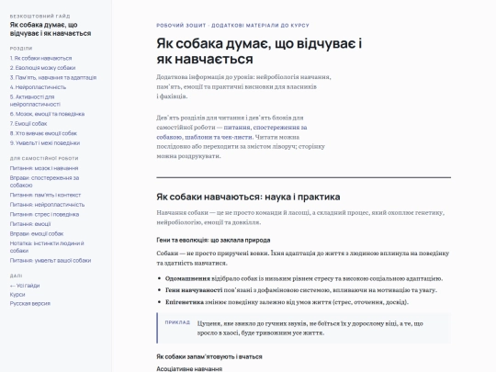Navigate to '6. Мозок, емоції та поведінка'
The image size is (496, 372).
pos(47,114)
